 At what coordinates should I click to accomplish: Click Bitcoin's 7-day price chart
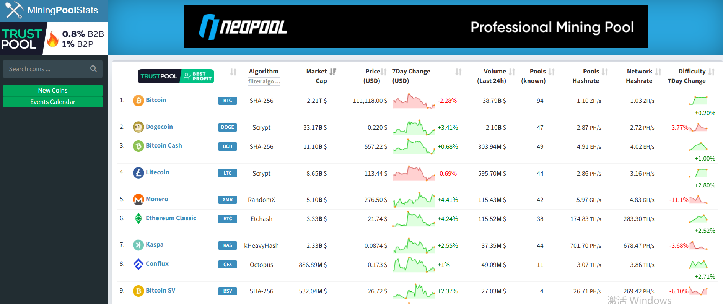click(414, 101)
